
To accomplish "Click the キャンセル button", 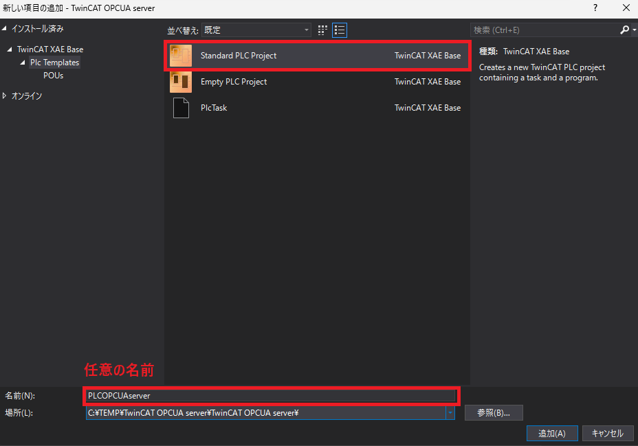I will point(608,434).
